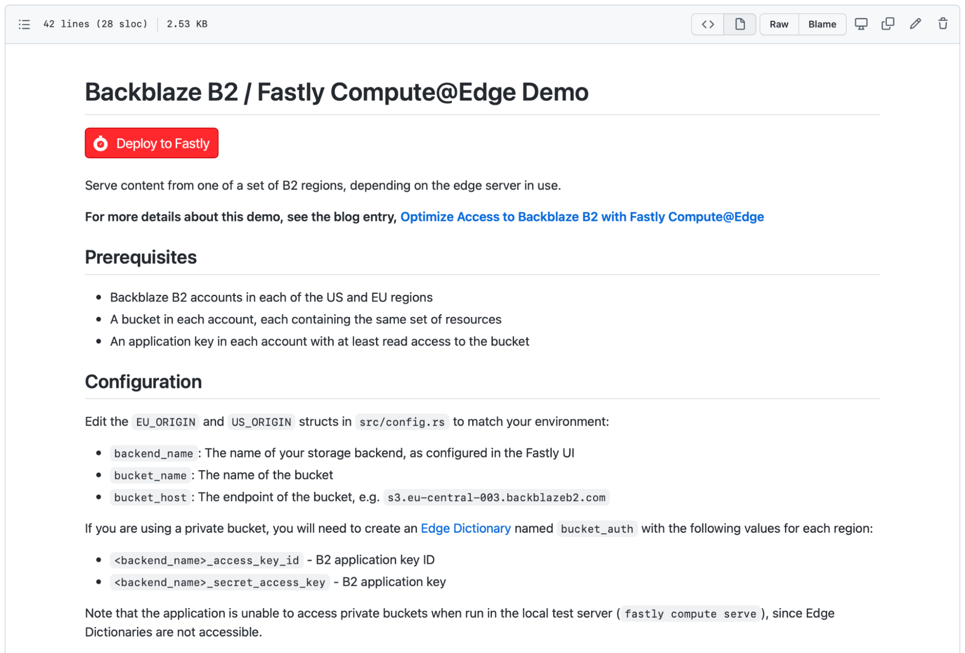Open the file in github.dev editor
The width and height of the screenshot is (965, 653).
862,24
